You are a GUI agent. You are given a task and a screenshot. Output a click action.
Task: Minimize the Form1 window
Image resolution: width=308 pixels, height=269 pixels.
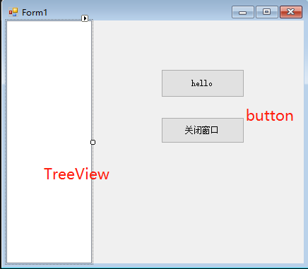[243, 12]
